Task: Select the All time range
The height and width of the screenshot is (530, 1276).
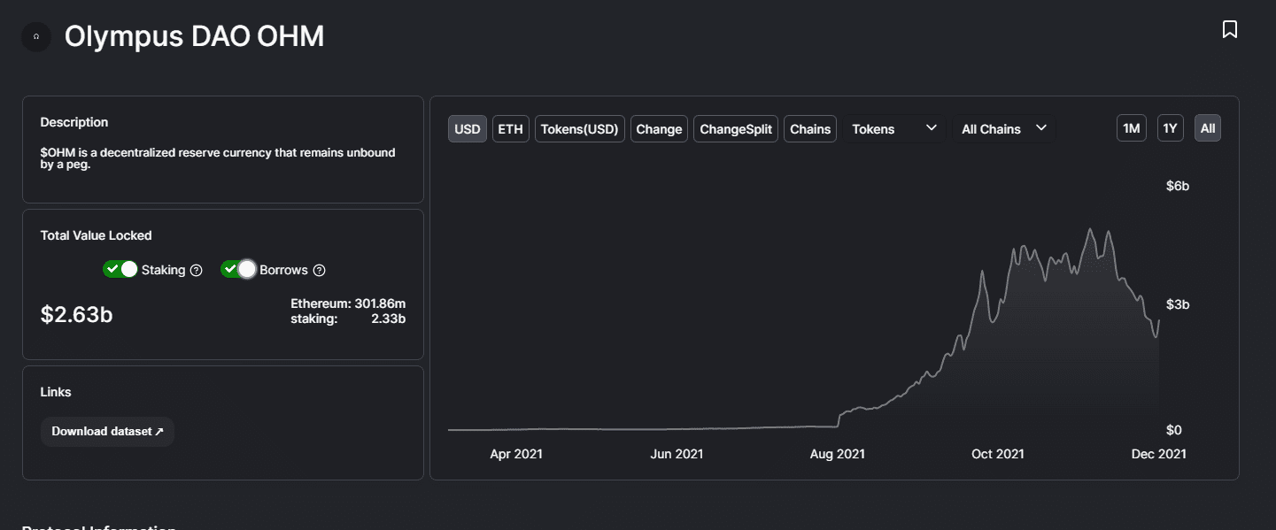Action: [1207, 127]
